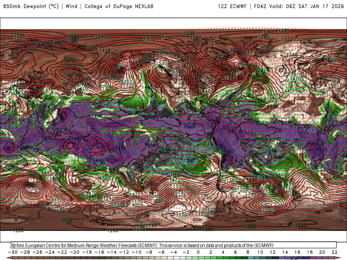Click the '850mb Dewpoint (°C)' title text
The image size is (347, 260).
click(31, 6)
